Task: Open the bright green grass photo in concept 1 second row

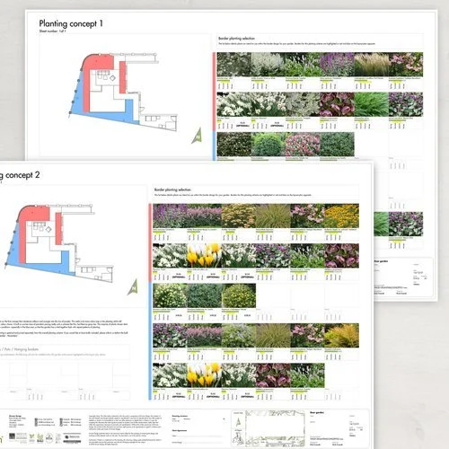Action: [372, 104]
